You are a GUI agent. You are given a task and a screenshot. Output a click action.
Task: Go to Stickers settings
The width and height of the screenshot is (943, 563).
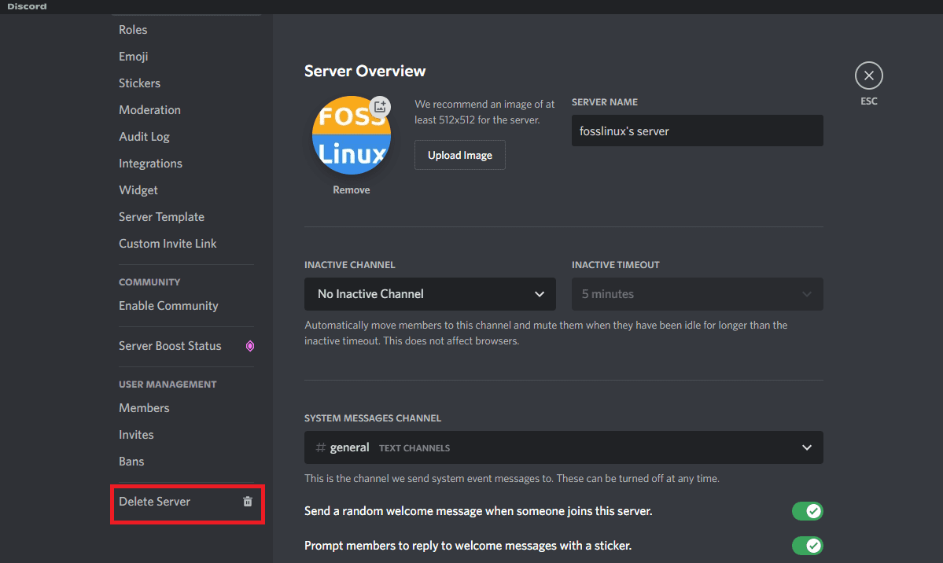139,83
